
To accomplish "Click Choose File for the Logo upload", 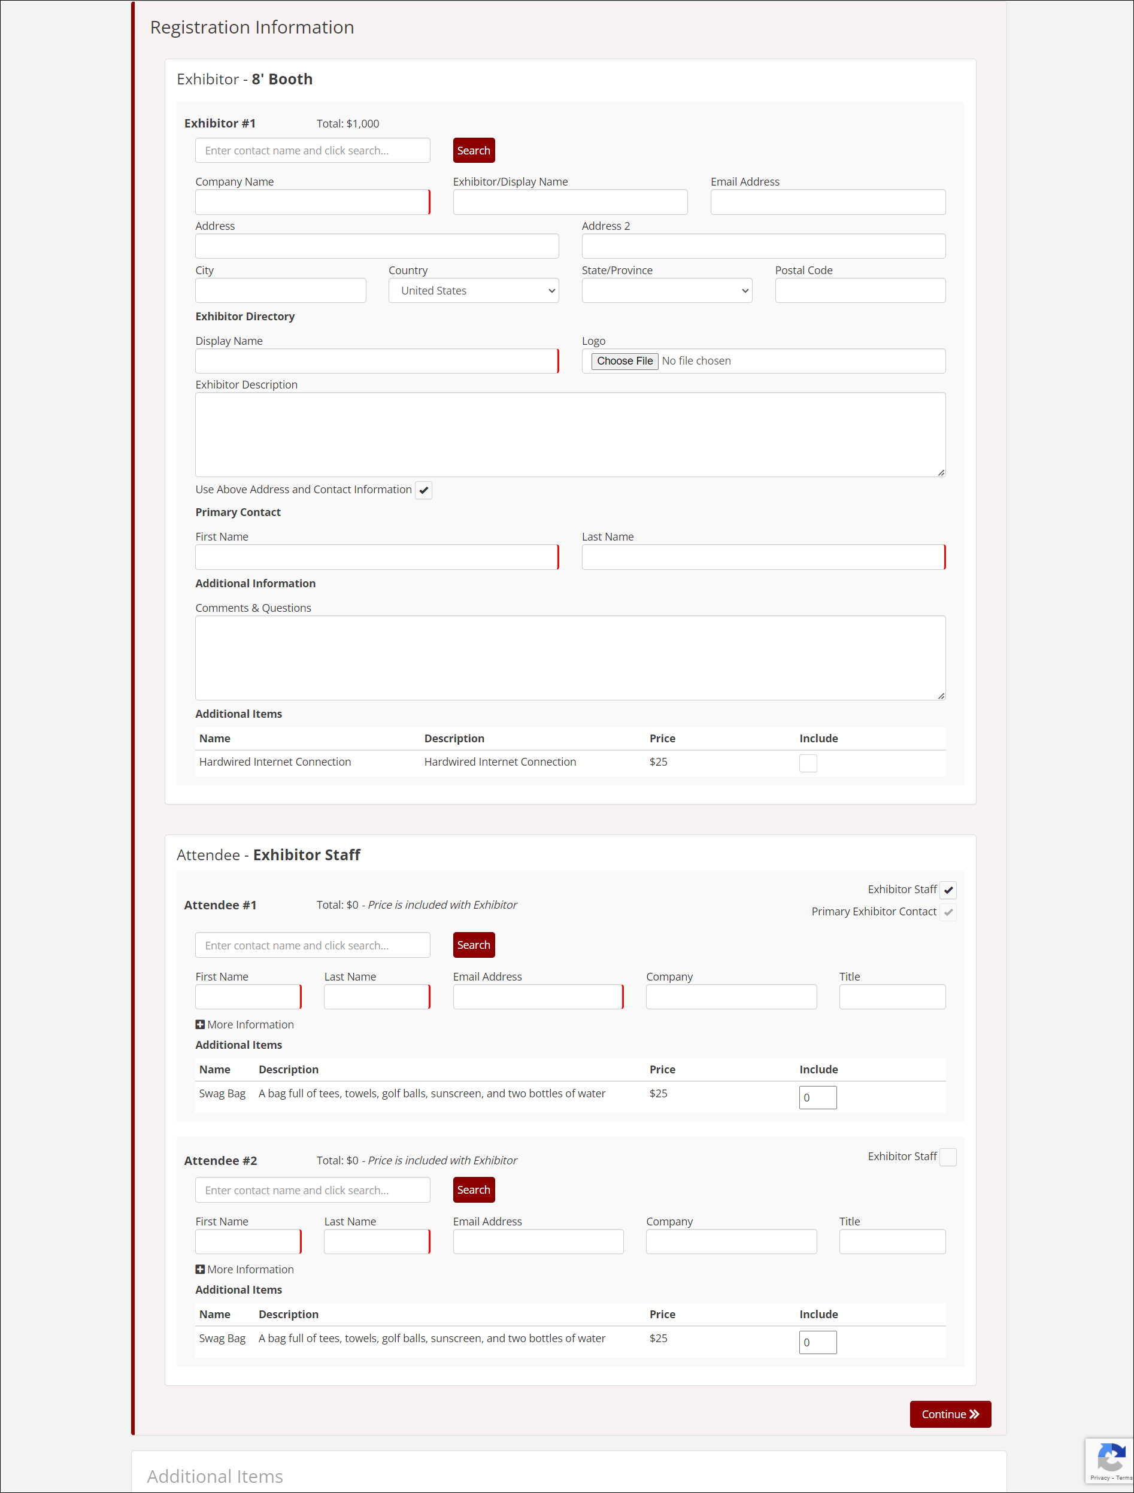I will click(x=624, y=360).
